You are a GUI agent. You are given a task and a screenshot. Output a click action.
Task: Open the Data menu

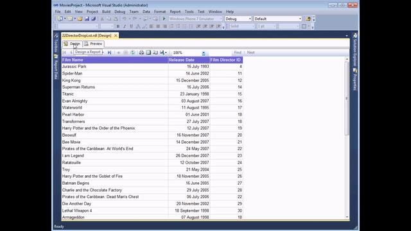(x=146, y=12)
